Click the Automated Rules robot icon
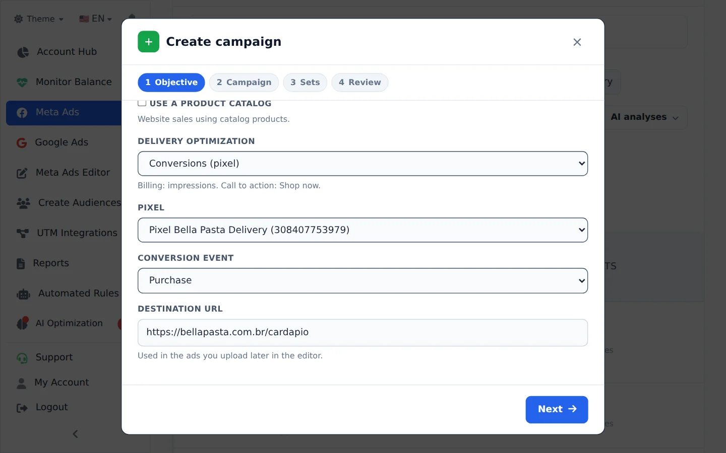 point(23,294)
